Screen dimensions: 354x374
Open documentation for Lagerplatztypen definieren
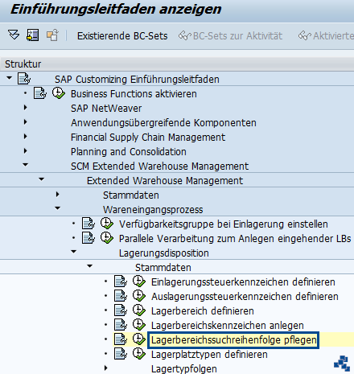[x=121, y=354]
